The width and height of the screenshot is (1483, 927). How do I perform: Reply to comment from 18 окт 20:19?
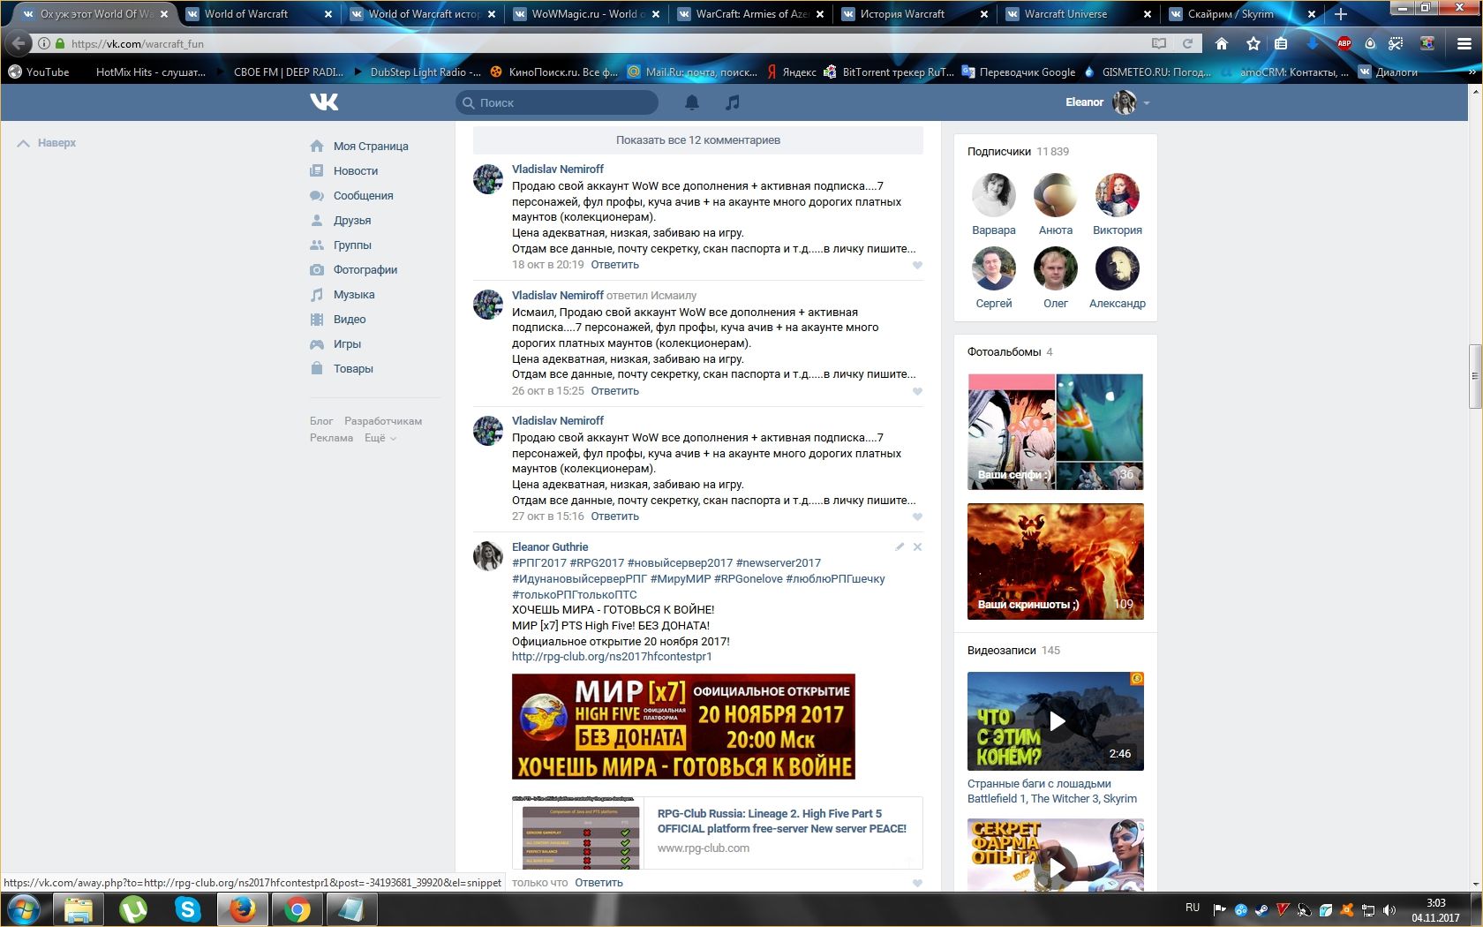tap(614, 265)
